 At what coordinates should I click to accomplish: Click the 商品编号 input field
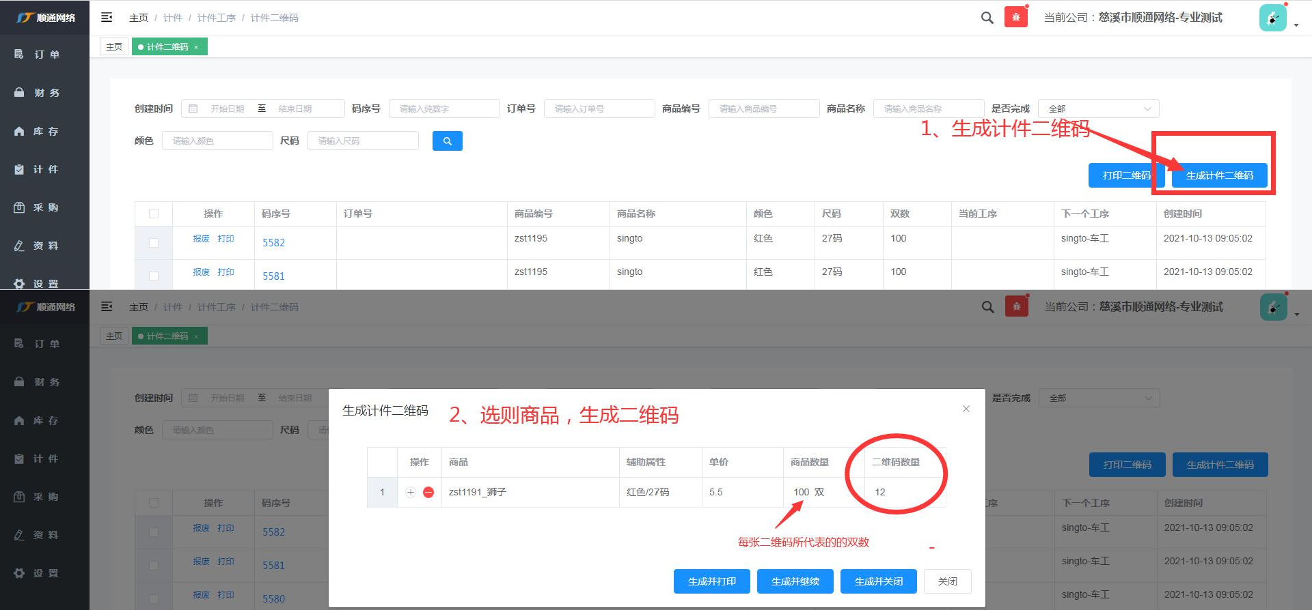pyautogui.click(x=763, y=109)
